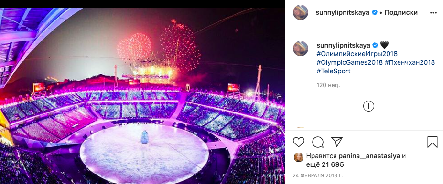The width and height of the screenshot is (443, 184).
Task: Open caption avatar of sunnylipnitskaya
Action: click(301, 49)
